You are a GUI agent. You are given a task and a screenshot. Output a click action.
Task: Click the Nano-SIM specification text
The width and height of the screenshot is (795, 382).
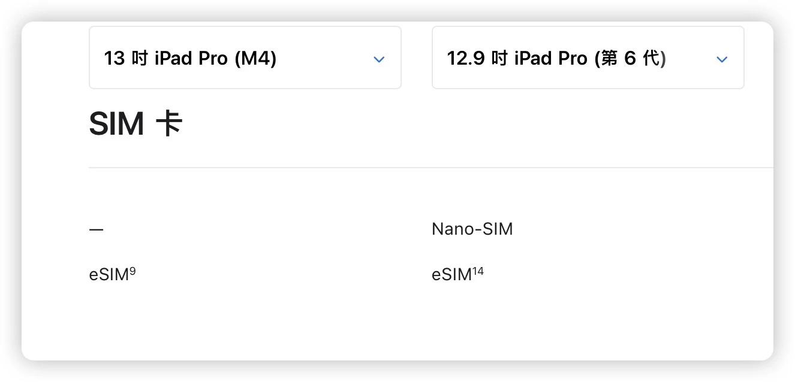(x=472, y=229)
